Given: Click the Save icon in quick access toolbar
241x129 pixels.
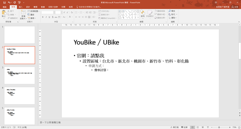Looking at the screenshot, I should pos(5,2).
